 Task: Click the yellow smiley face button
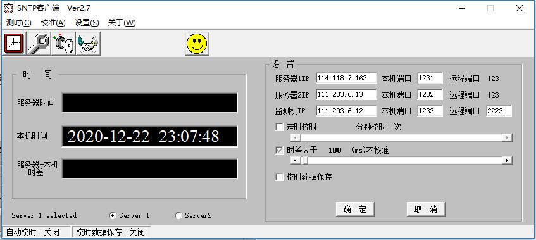[197, 44]
